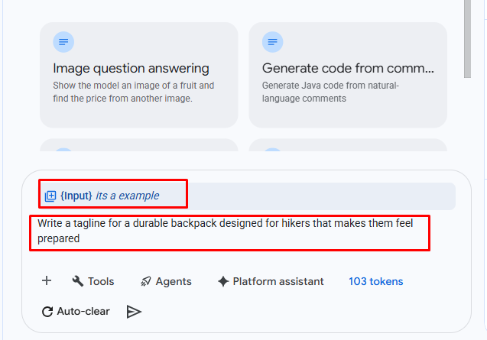Click the refresh icon beside Auto-clear
The height and width of the screenshot is (340, 487).
pos(47,312)
